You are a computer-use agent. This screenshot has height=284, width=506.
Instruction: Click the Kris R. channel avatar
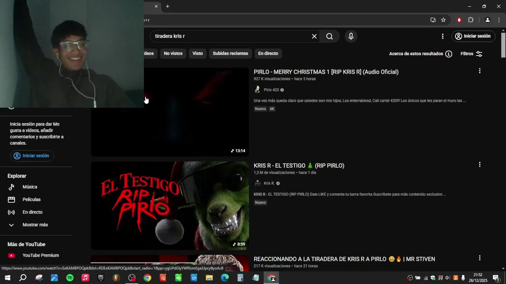coord(257,183)
